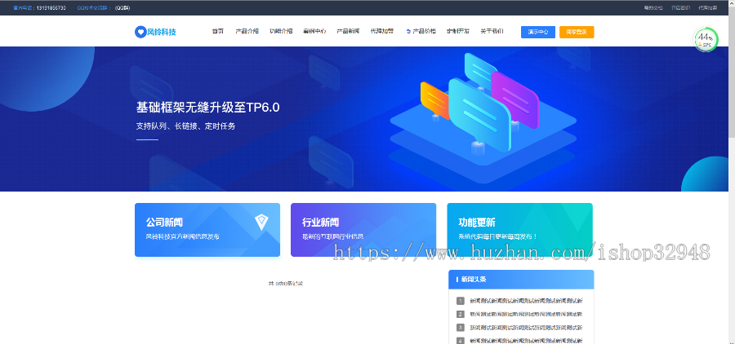The image size is (735, 344).
Task: Click the 44% green circular speed widget
Action: point(705,40)
